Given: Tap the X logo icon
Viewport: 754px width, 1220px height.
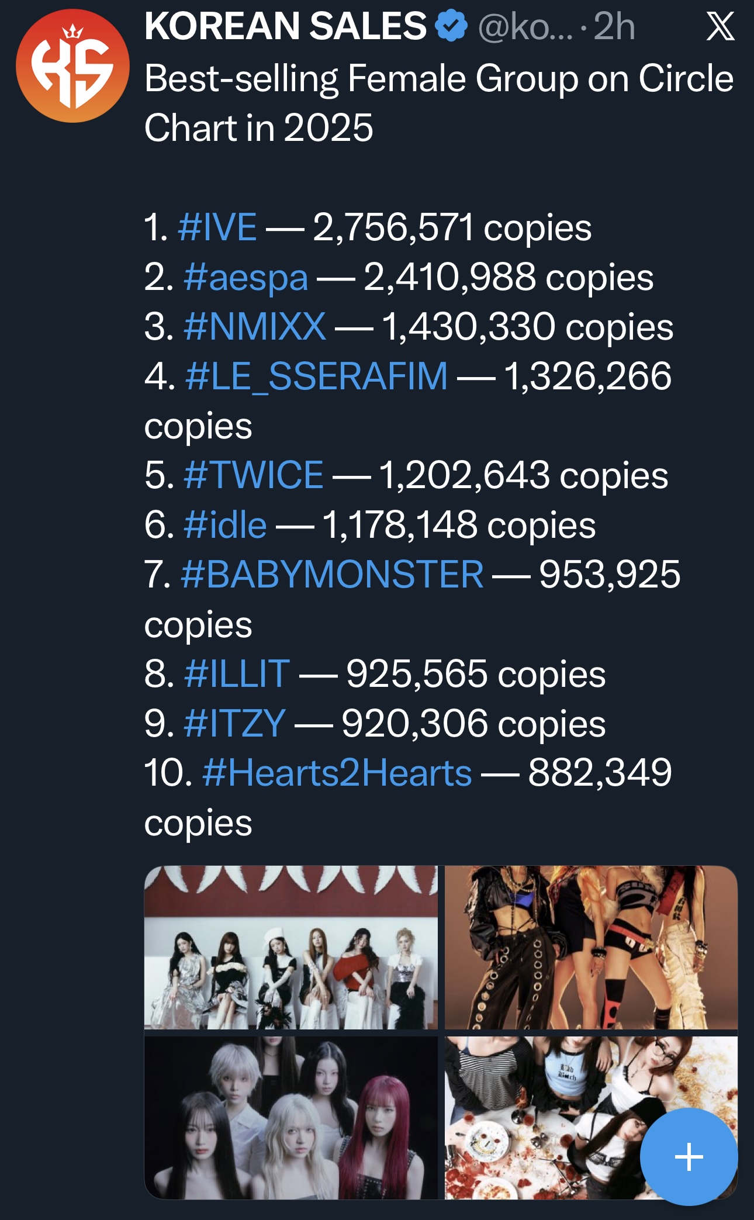Looking at the screenshot, I should 720,27.
